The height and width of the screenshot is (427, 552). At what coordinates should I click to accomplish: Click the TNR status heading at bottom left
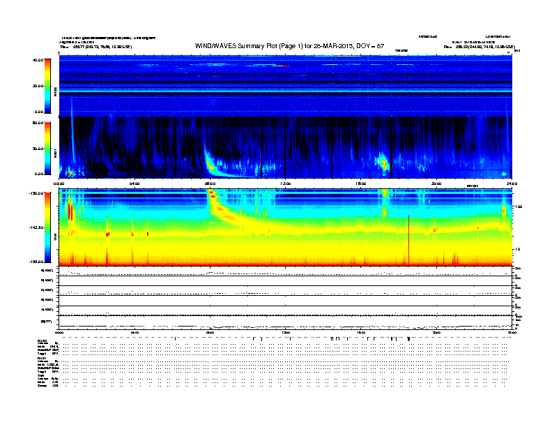coord(40,375)
